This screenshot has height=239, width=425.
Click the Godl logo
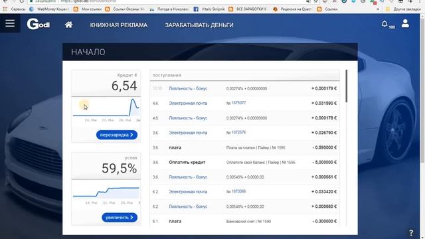click(39, 24)
